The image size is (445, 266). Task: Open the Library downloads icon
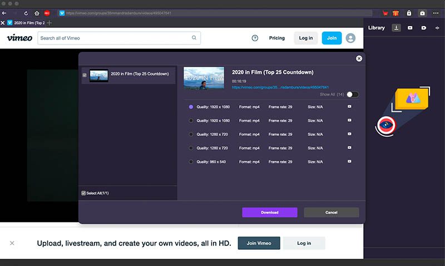[x=396, y=28]
